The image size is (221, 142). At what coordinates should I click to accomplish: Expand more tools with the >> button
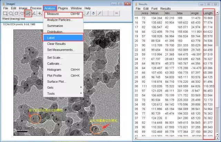[116, 13]
